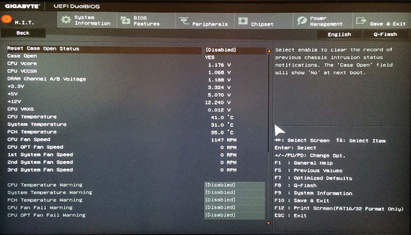Select the Chipset tab
This screenshot has width=411, height=235.
(x=263, y=21)
